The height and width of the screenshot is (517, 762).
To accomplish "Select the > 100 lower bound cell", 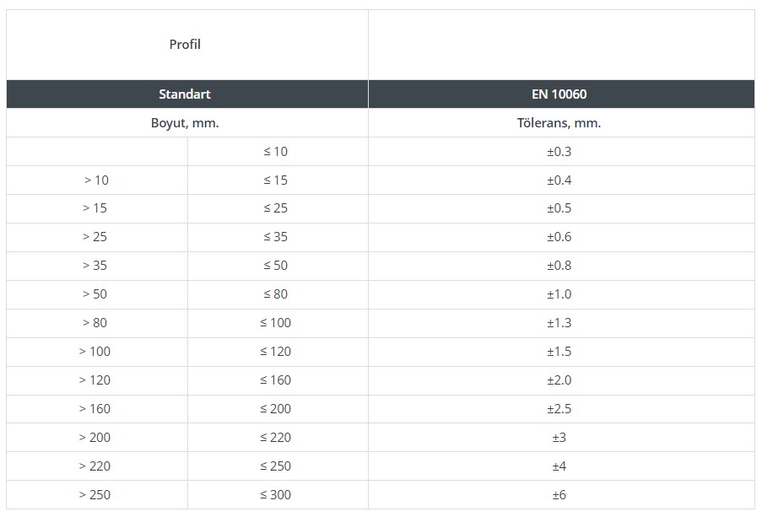I will pos(95,352).
